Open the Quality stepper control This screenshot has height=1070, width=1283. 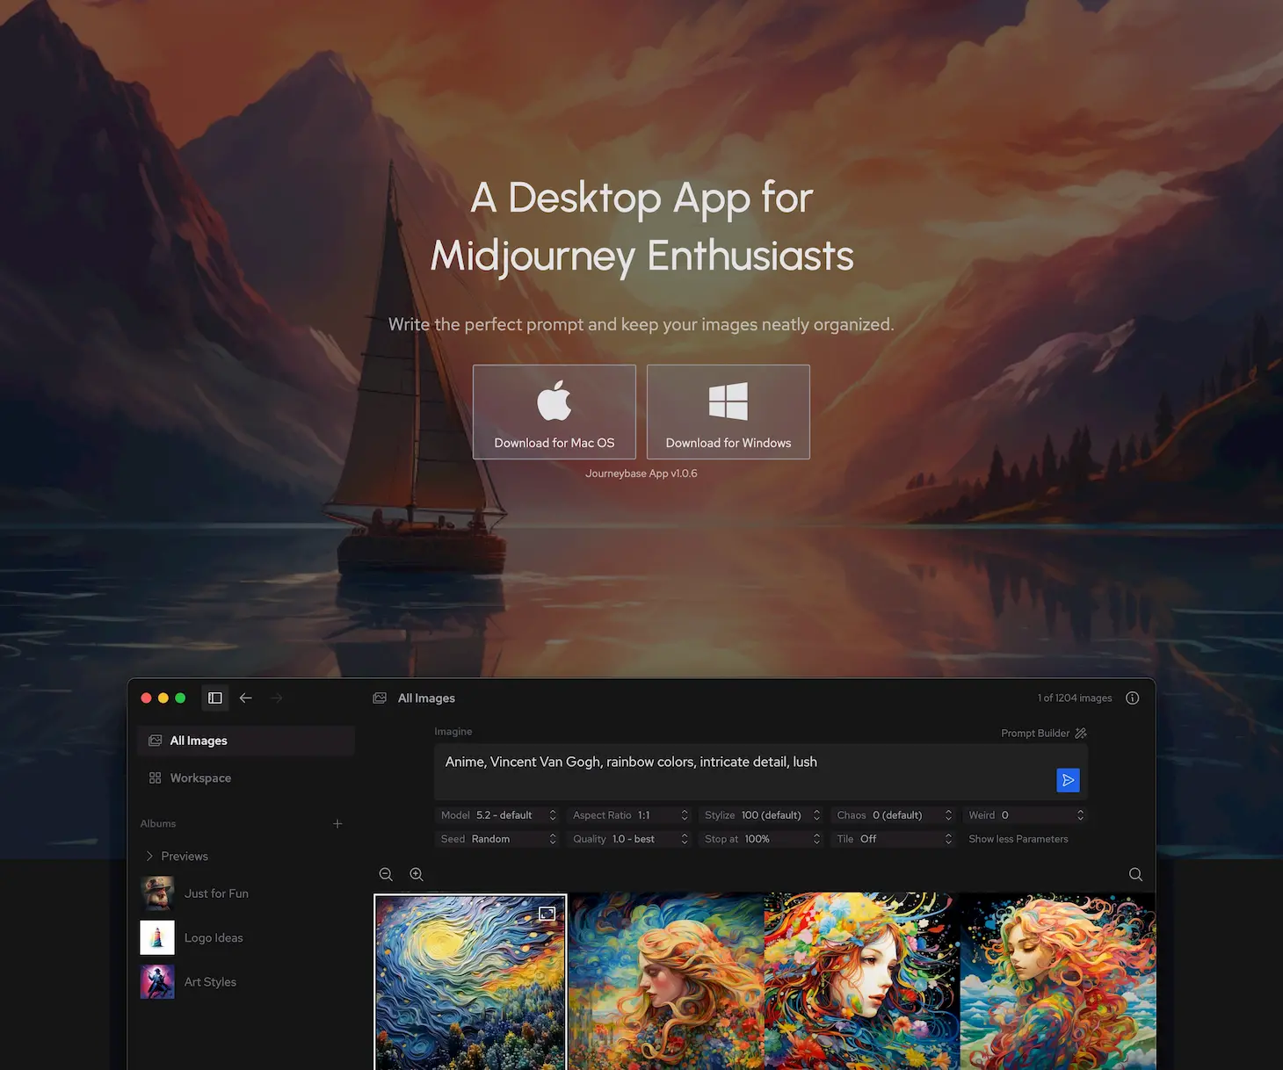point(628,839)
